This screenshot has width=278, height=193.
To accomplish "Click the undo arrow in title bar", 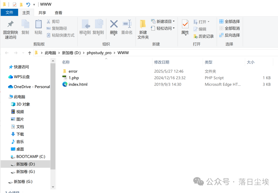I will (28, 4).
